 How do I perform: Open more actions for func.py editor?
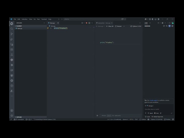[92, 23]
